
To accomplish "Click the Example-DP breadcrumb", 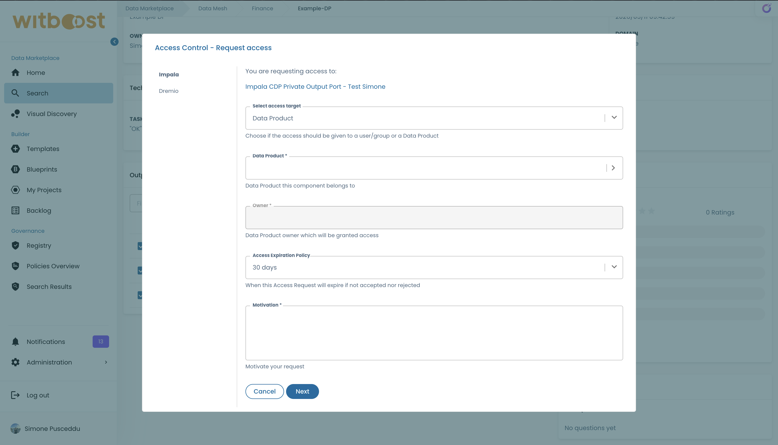I will (314, 8).
